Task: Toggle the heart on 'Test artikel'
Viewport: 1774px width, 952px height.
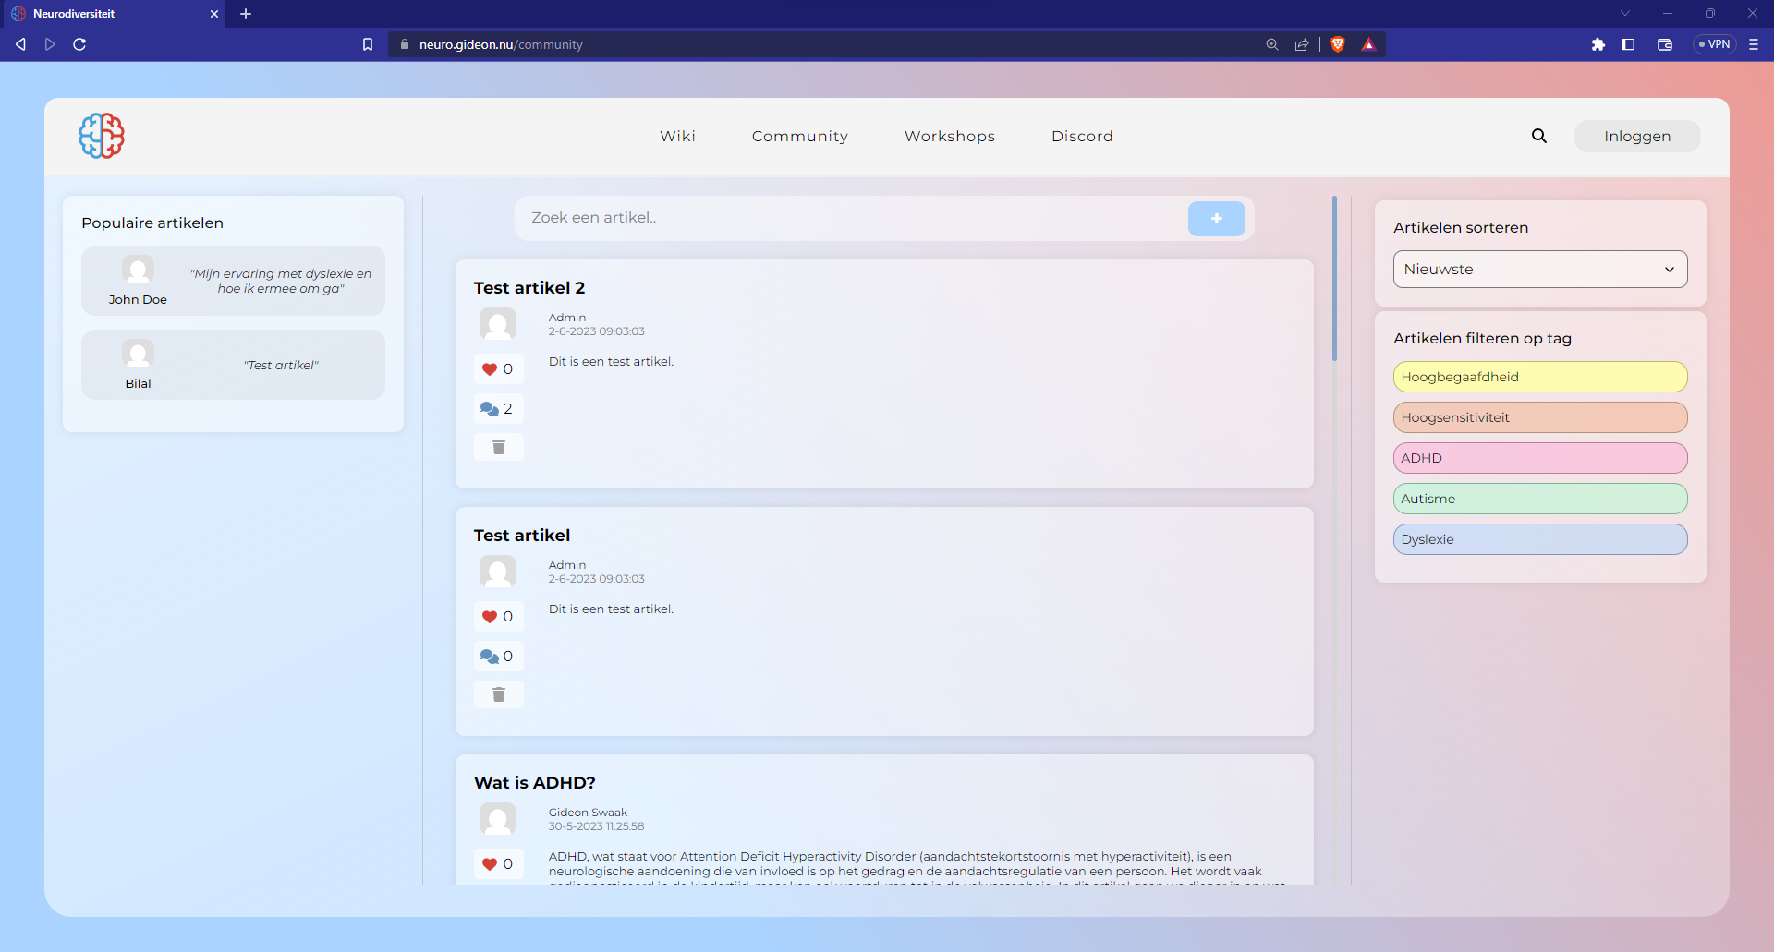Action: click(491, 617)
